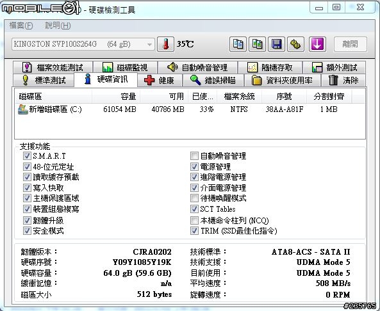This screenshot has width=380, height=311.
Task: Switch to the 錯誤掃瞄 tab
Action: 213,80
